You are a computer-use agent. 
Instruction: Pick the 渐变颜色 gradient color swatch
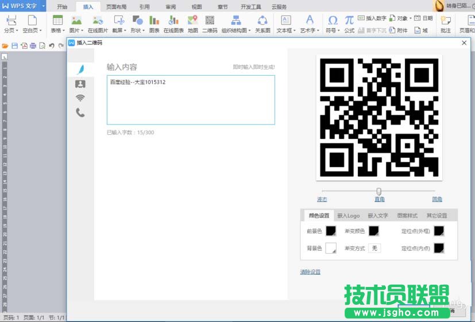coord(374,231)
